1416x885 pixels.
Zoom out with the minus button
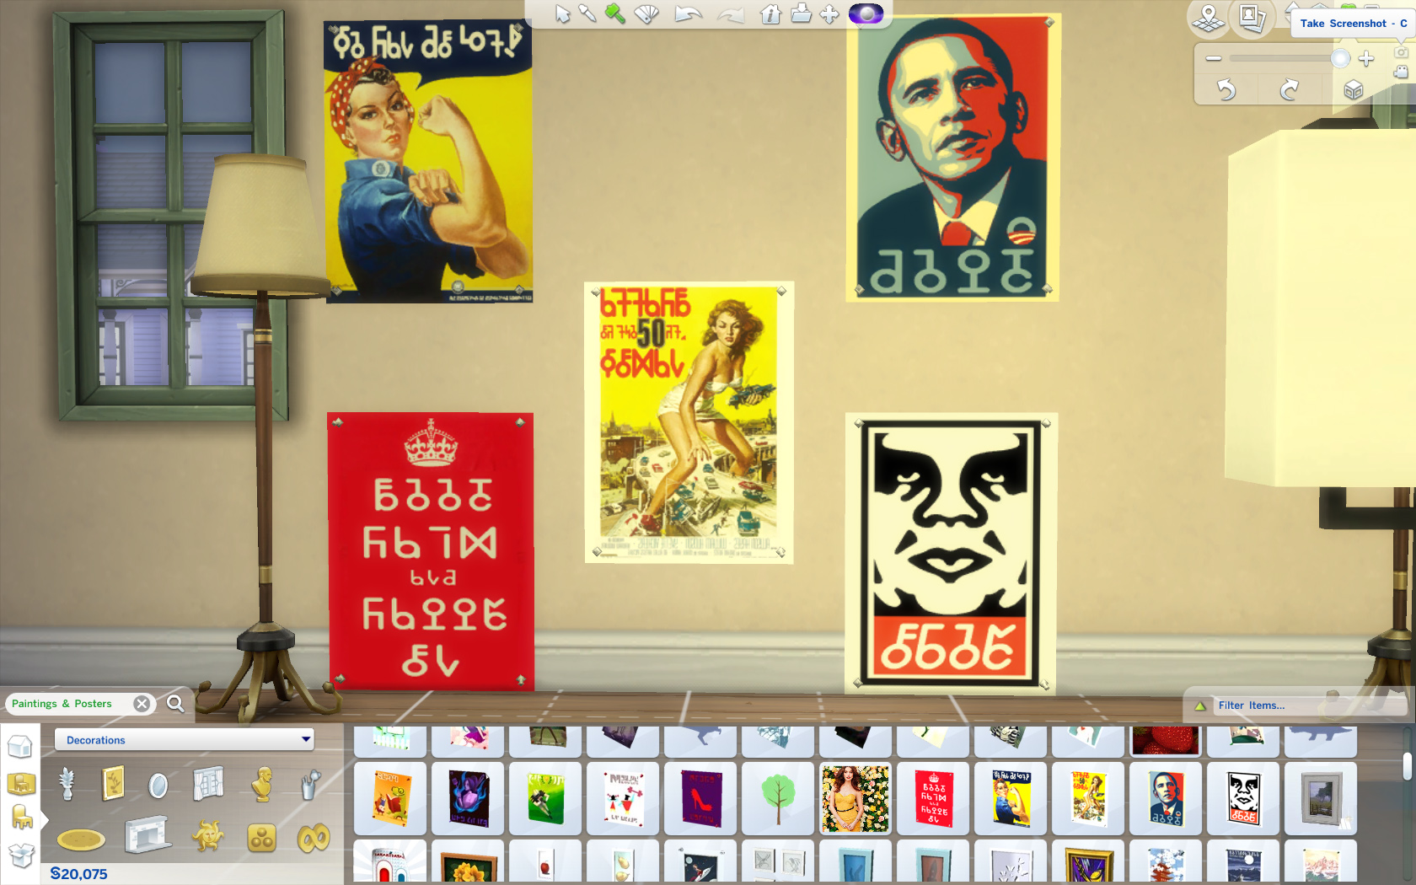pos(1214,58)
